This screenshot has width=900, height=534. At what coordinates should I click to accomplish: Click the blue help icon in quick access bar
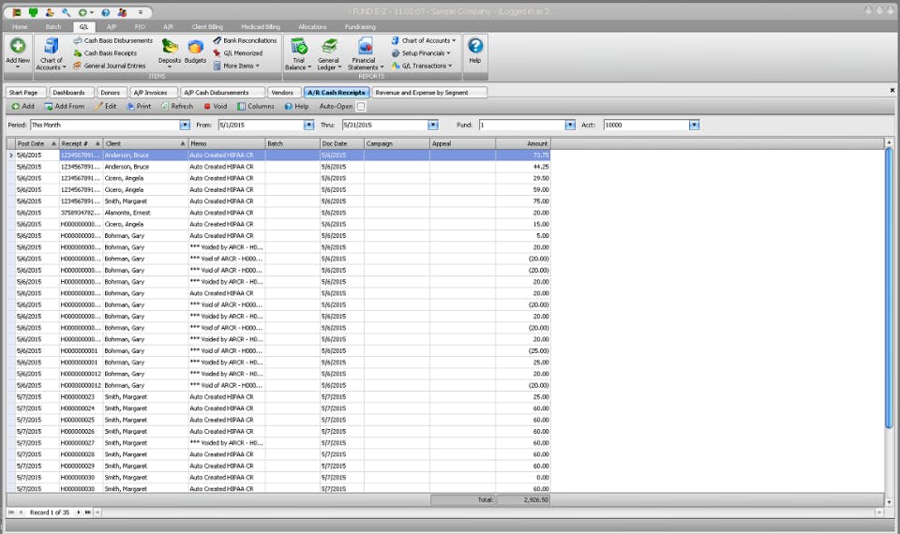tap(106, 12)
